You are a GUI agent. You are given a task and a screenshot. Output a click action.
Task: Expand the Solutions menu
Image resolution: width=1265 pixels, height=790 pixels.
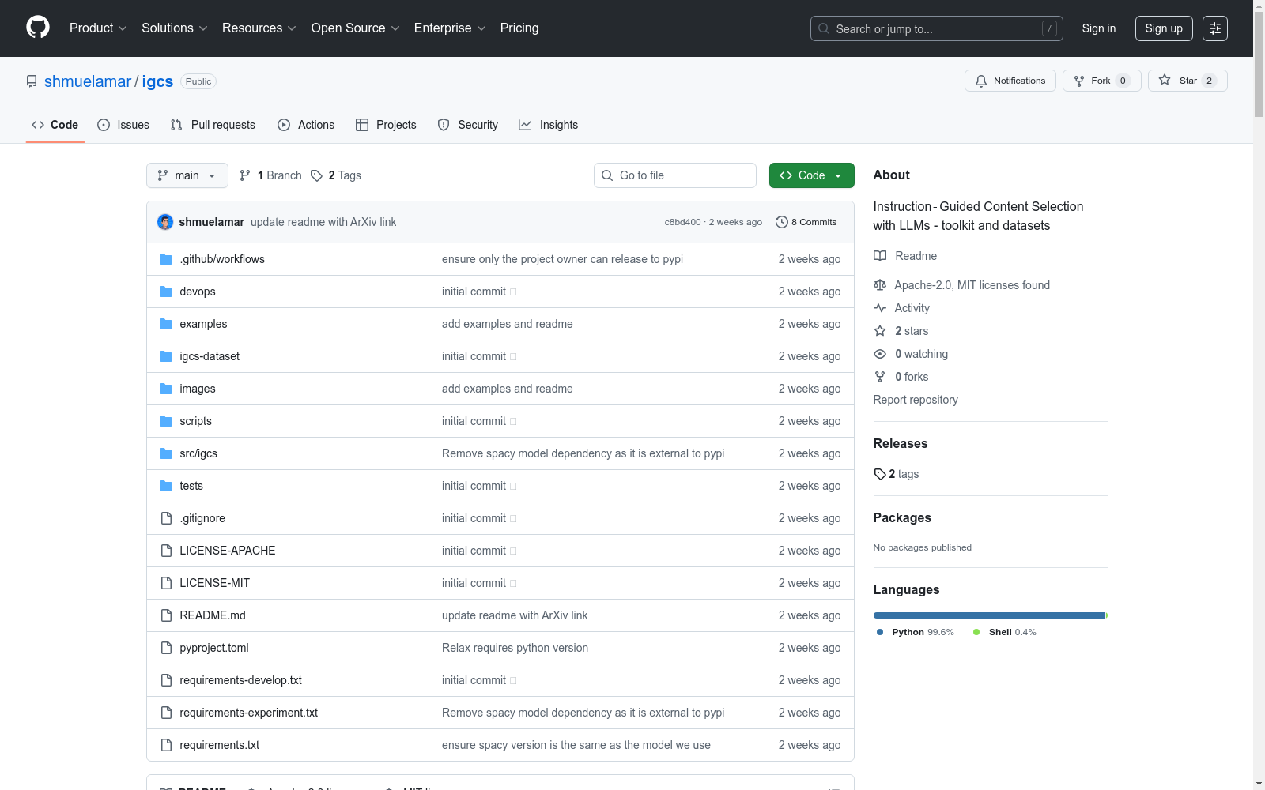coord(175,28)
